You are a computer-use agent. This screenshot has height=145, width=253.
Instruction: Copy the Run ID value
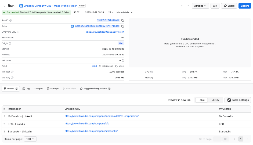(123, 20)
